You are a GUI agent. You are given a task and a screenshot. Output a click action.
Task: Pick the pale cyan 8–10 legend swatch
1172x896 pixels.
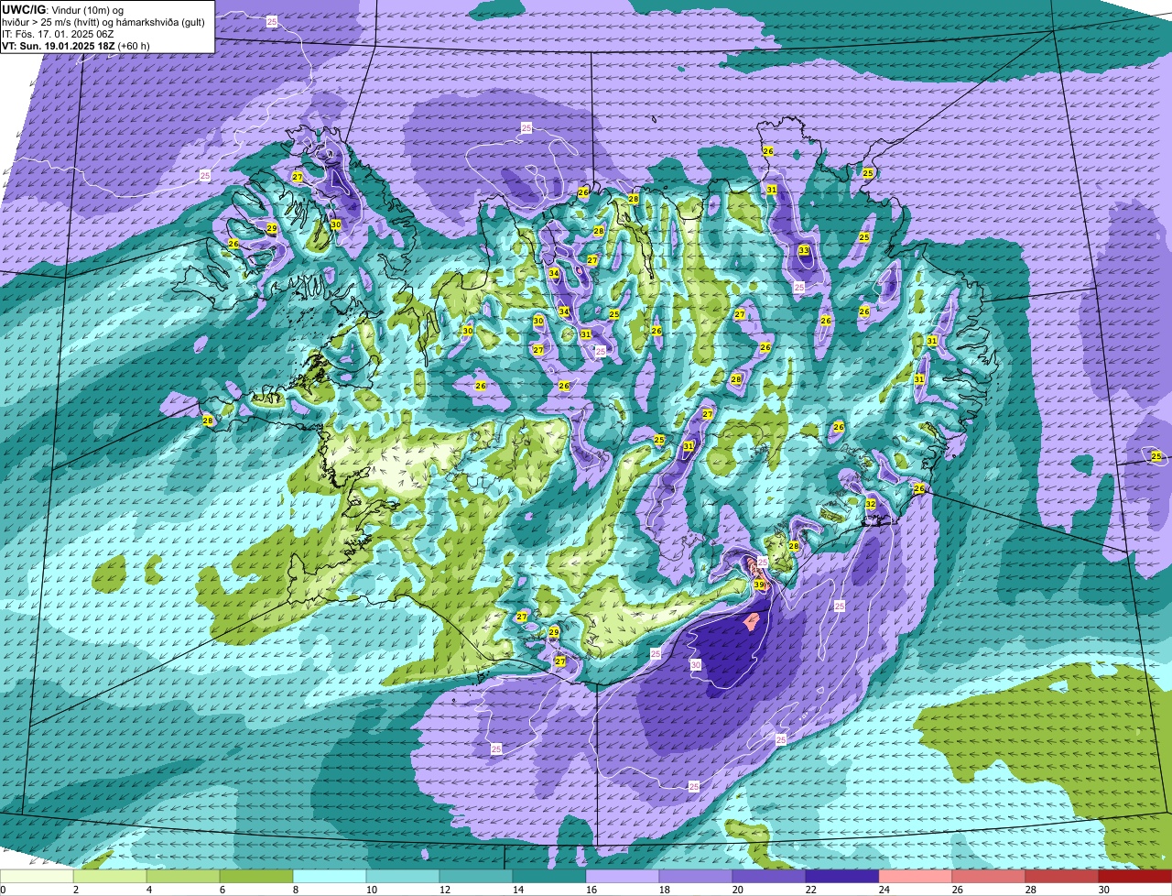pyautogui.click(x=330, y=876)
